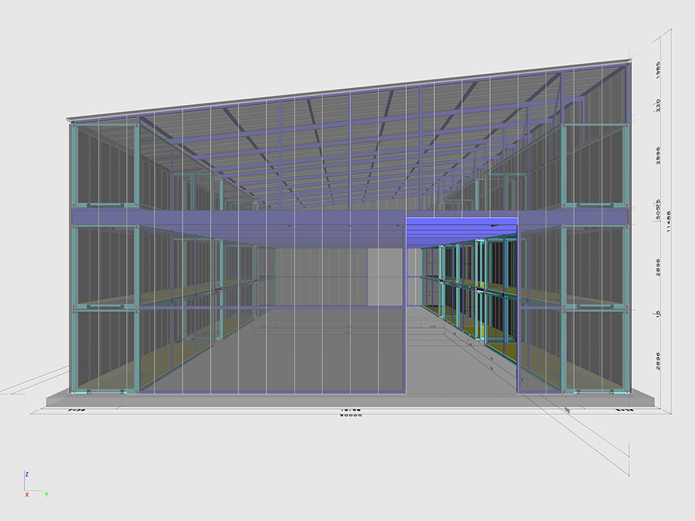The image size is (695, 521).
Task: Click the bottom-left teal container frame
Action: [x=106, y=351]
